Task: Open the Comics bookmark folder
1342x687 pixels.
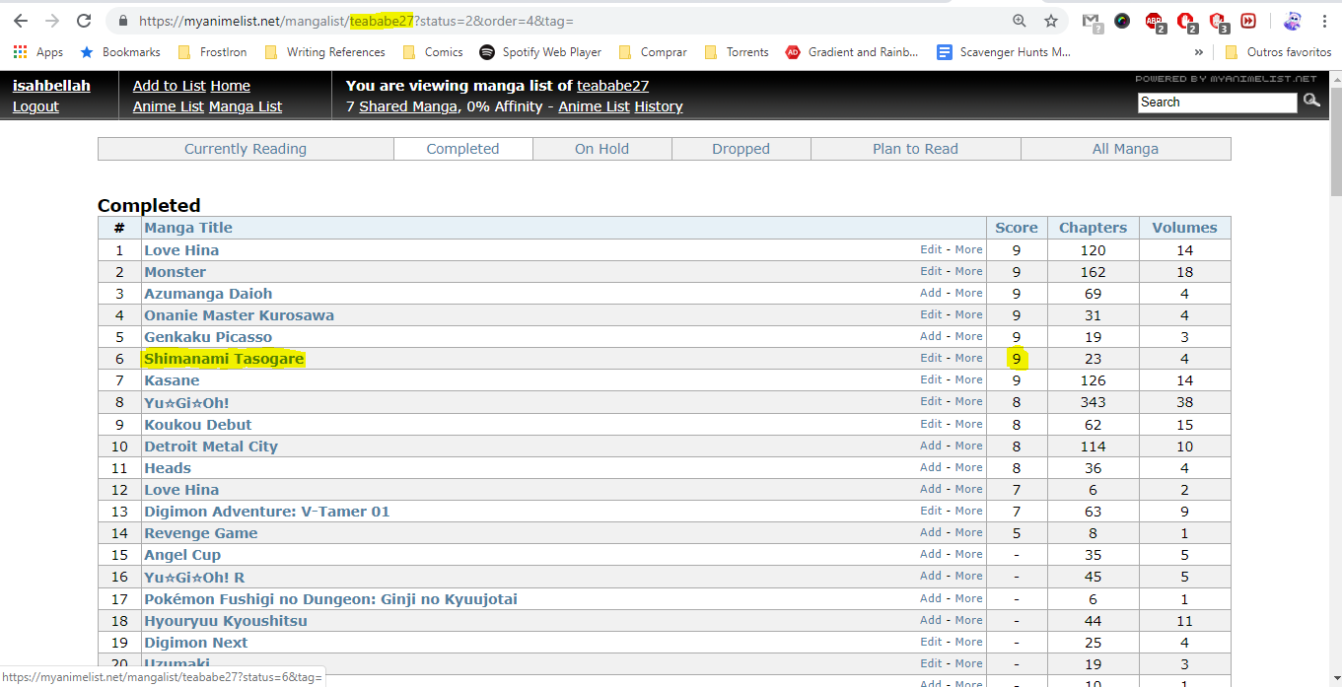Action: tap(433, 52)
